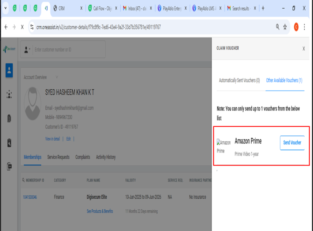Click See Products & Benefits link
Screen dimensions: 313x231
[x=100, y=211]
